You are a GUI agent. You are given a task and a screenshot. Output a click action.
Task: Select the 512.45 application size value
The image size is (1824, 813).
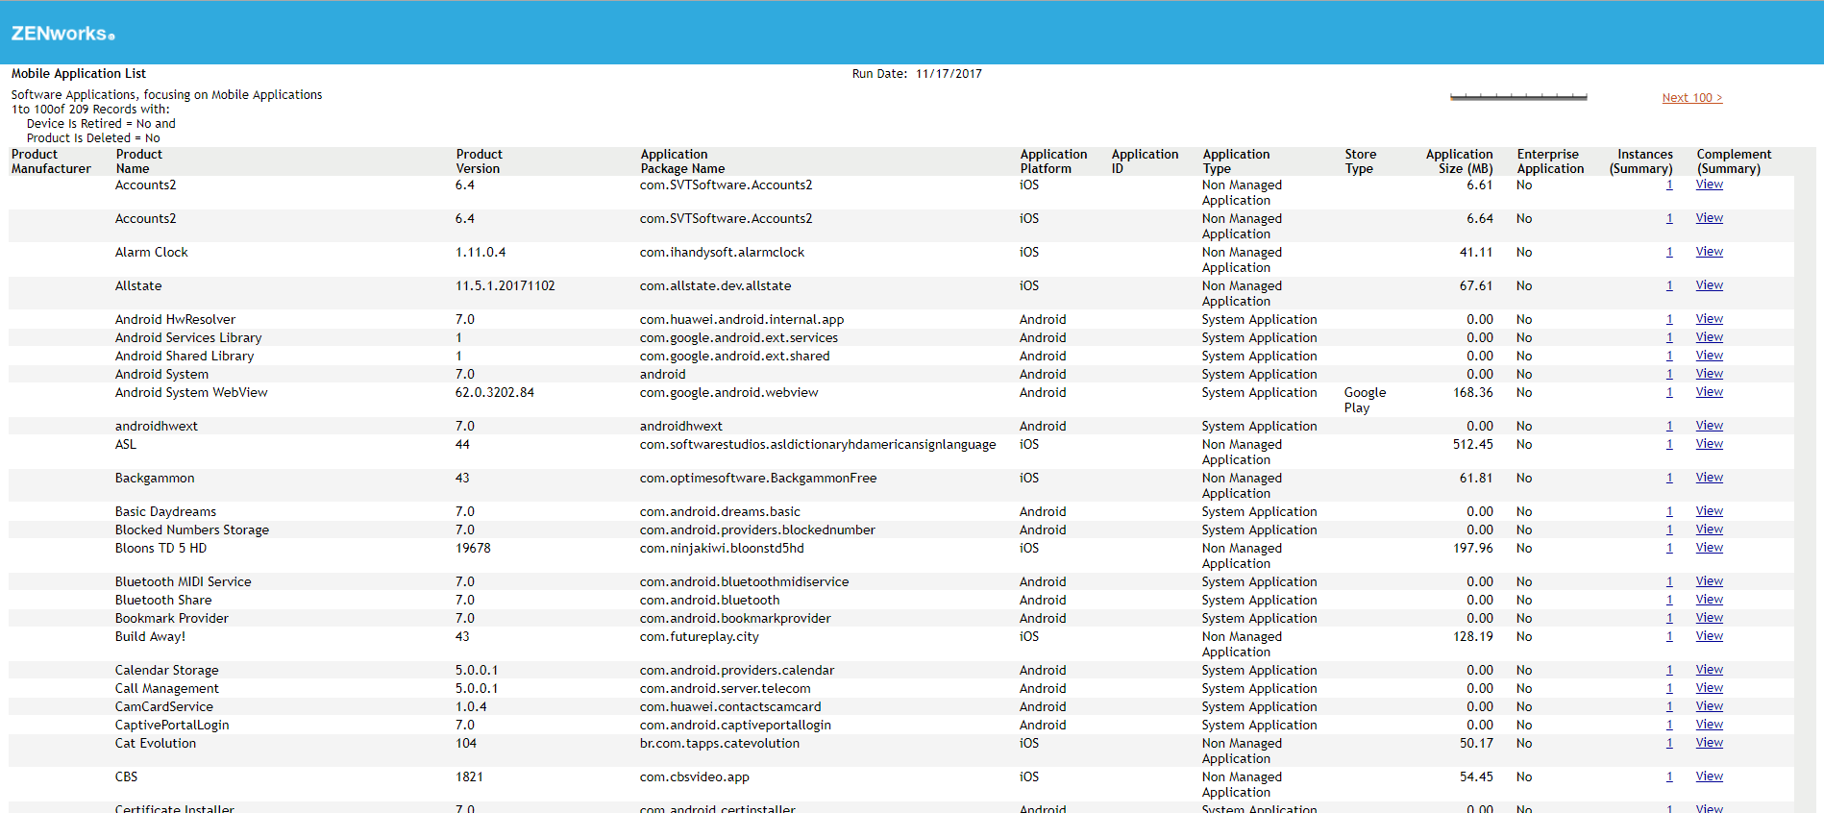point(1473,445)
